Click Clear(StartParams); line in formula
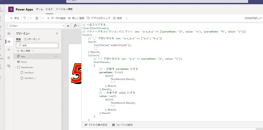 coord(96,28)
